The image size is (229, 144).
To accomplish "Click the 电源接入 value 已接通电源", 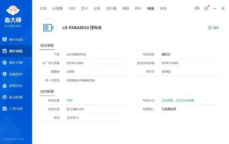I will pos(169,109).
